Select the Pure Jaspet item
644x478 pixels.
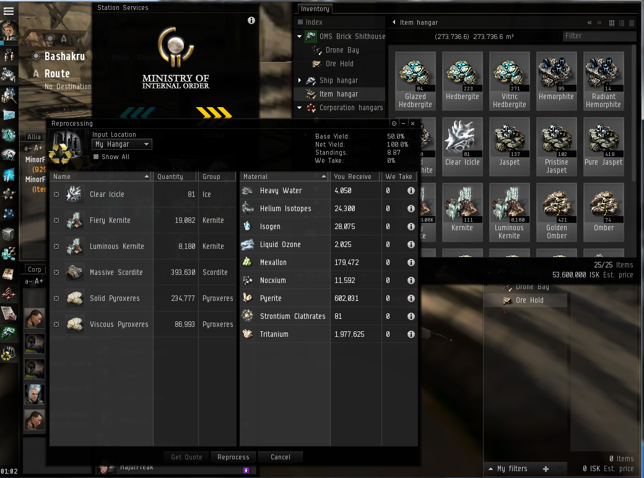pos(603,146)
